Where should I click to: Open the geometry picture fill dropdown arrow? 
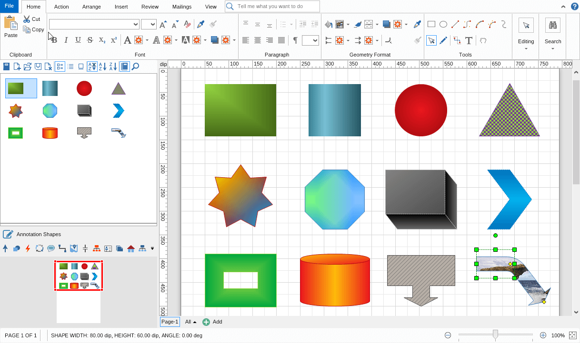348,24
